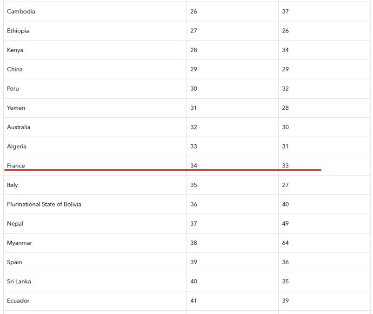Select Yemen in the country column
This screenshot has width=373, height=314.
[x=16, y=108]
